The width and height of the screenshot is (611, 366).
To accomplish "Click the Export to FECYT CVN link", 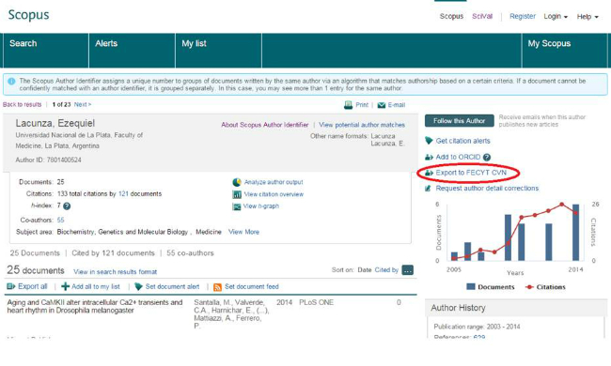I will pos(471,173).
